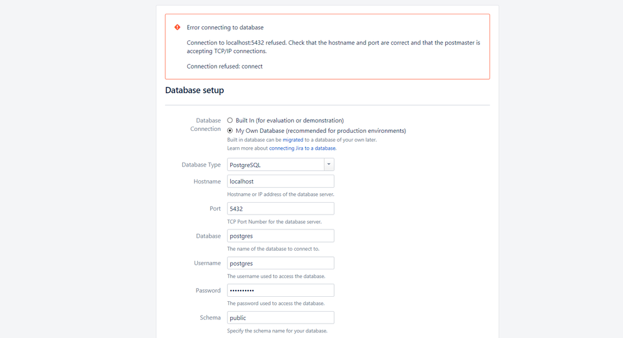Viewport: 623px width, 338px height.
Task: Click the 'Specify the schema name' help text
Action: (277, 331)
